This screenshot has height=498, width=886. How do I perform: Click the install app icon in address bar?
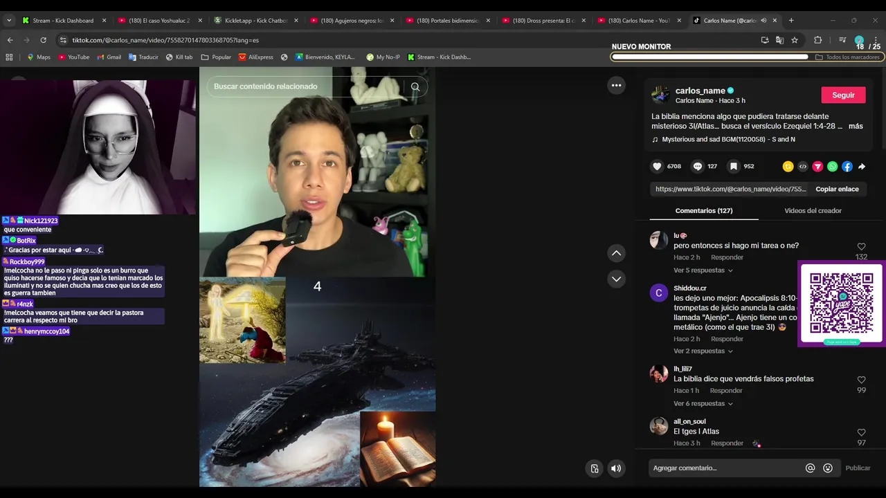click(765, 40)
